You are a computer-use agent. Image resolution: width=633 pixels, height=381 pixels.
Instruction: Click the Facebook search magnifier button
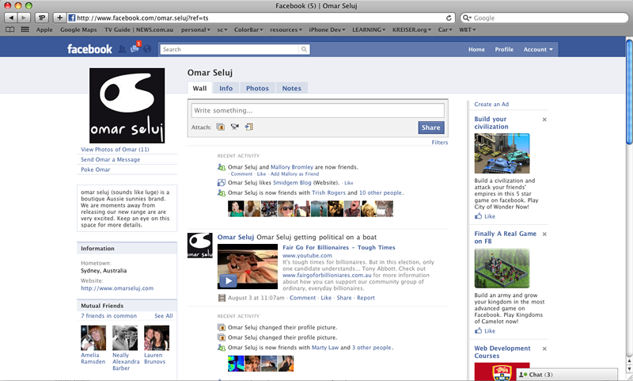coord(304,49)
